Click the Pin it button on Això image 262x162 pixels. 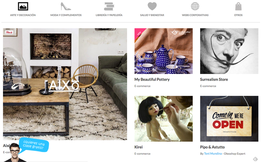coord(9,32)
